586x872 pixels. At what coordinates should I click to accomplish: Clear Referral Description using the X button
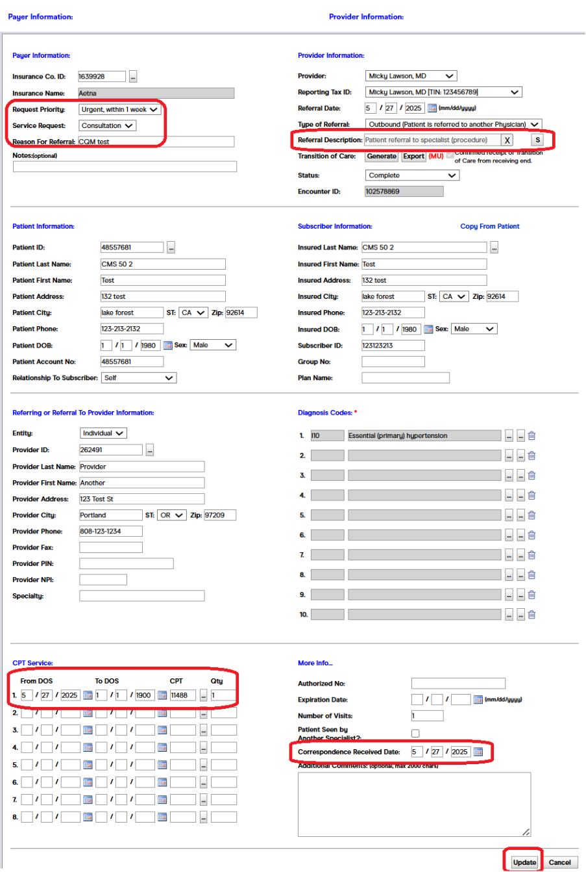tap(506, 140)
